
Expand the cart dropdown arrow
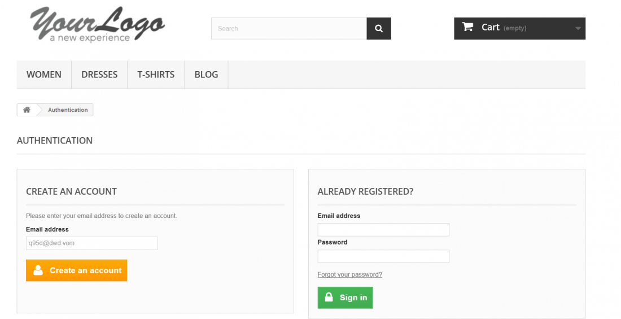578,29
